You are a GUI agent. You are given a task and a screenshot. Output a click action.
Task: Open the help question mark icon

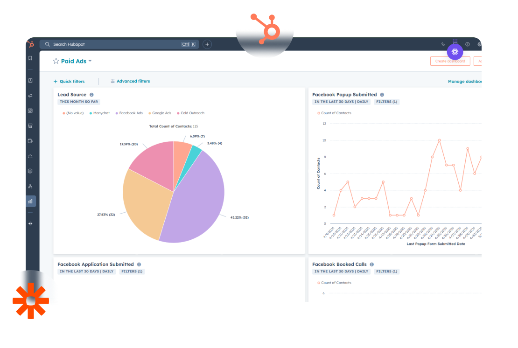tap(467, 44)
